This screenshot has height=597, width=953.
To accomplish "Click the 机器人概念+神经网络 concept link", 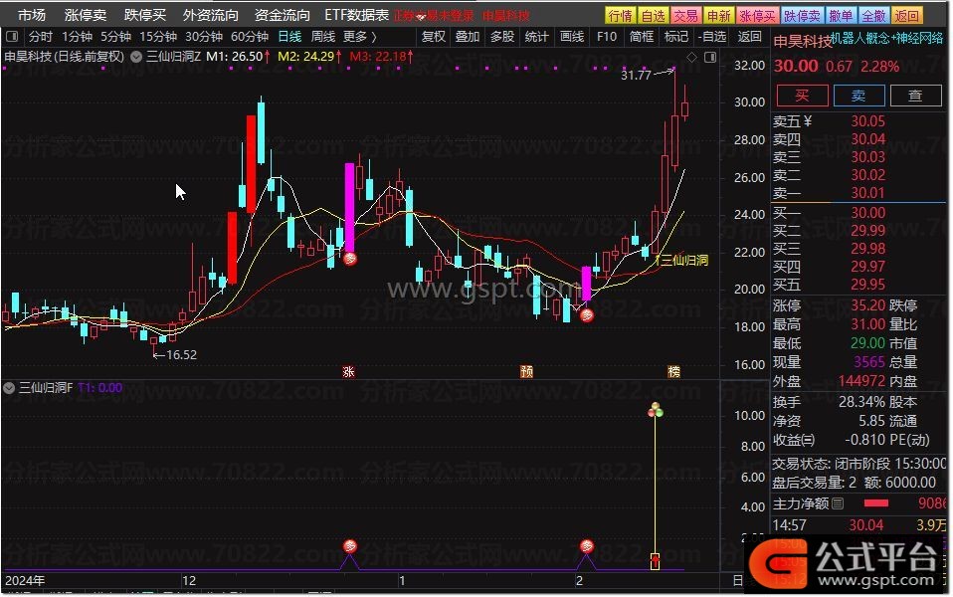I will tap(887, 38).
